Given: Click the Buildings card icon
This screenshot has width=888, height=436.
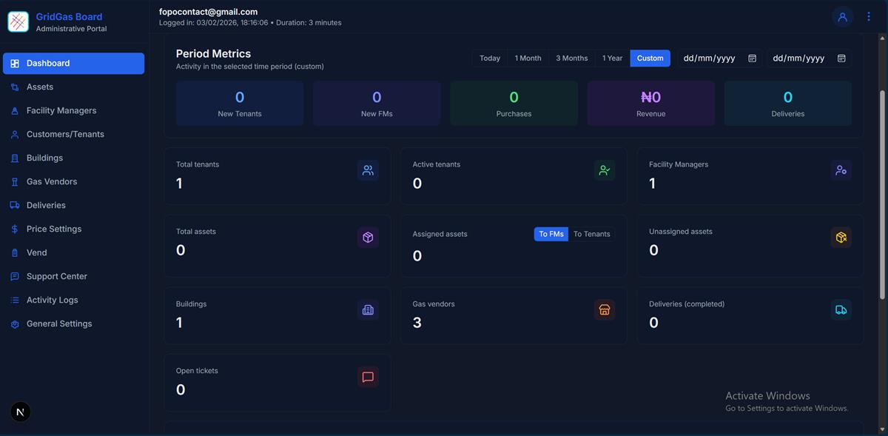Looking at the screenshot, I should click(x=368, y=310).
